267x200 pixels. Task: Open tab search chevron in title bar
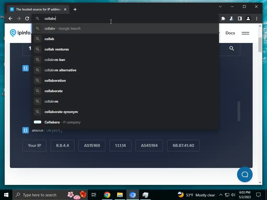[x=220, y=7]
